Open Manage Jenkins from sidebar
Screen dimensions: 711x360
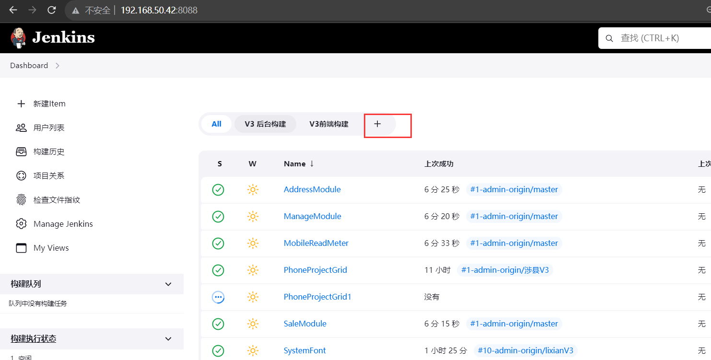[x=63, y=224]
